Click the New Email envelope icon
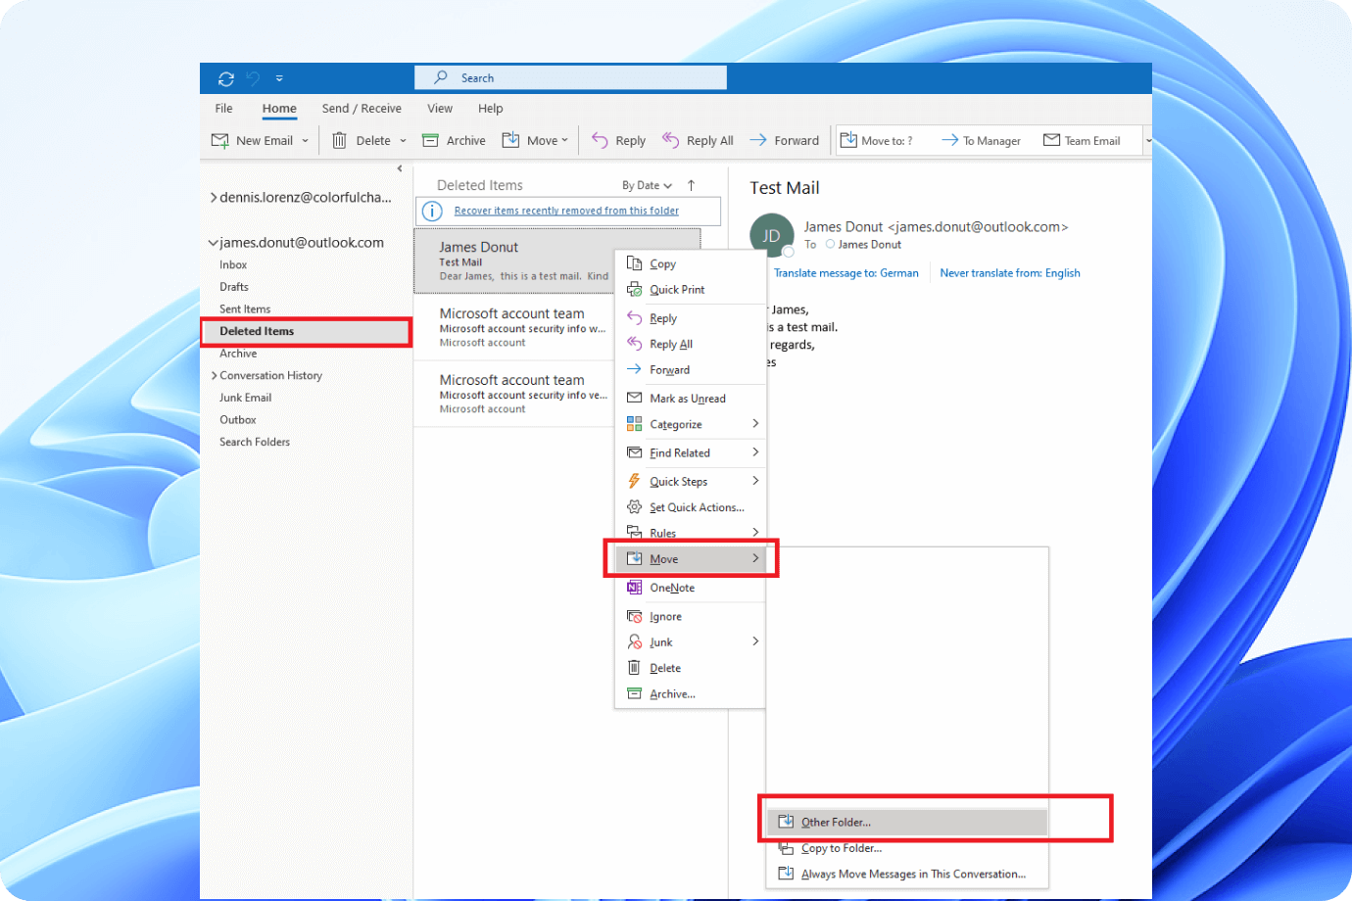The height and width of the screenshot is (901, 1352). (220, 140)
